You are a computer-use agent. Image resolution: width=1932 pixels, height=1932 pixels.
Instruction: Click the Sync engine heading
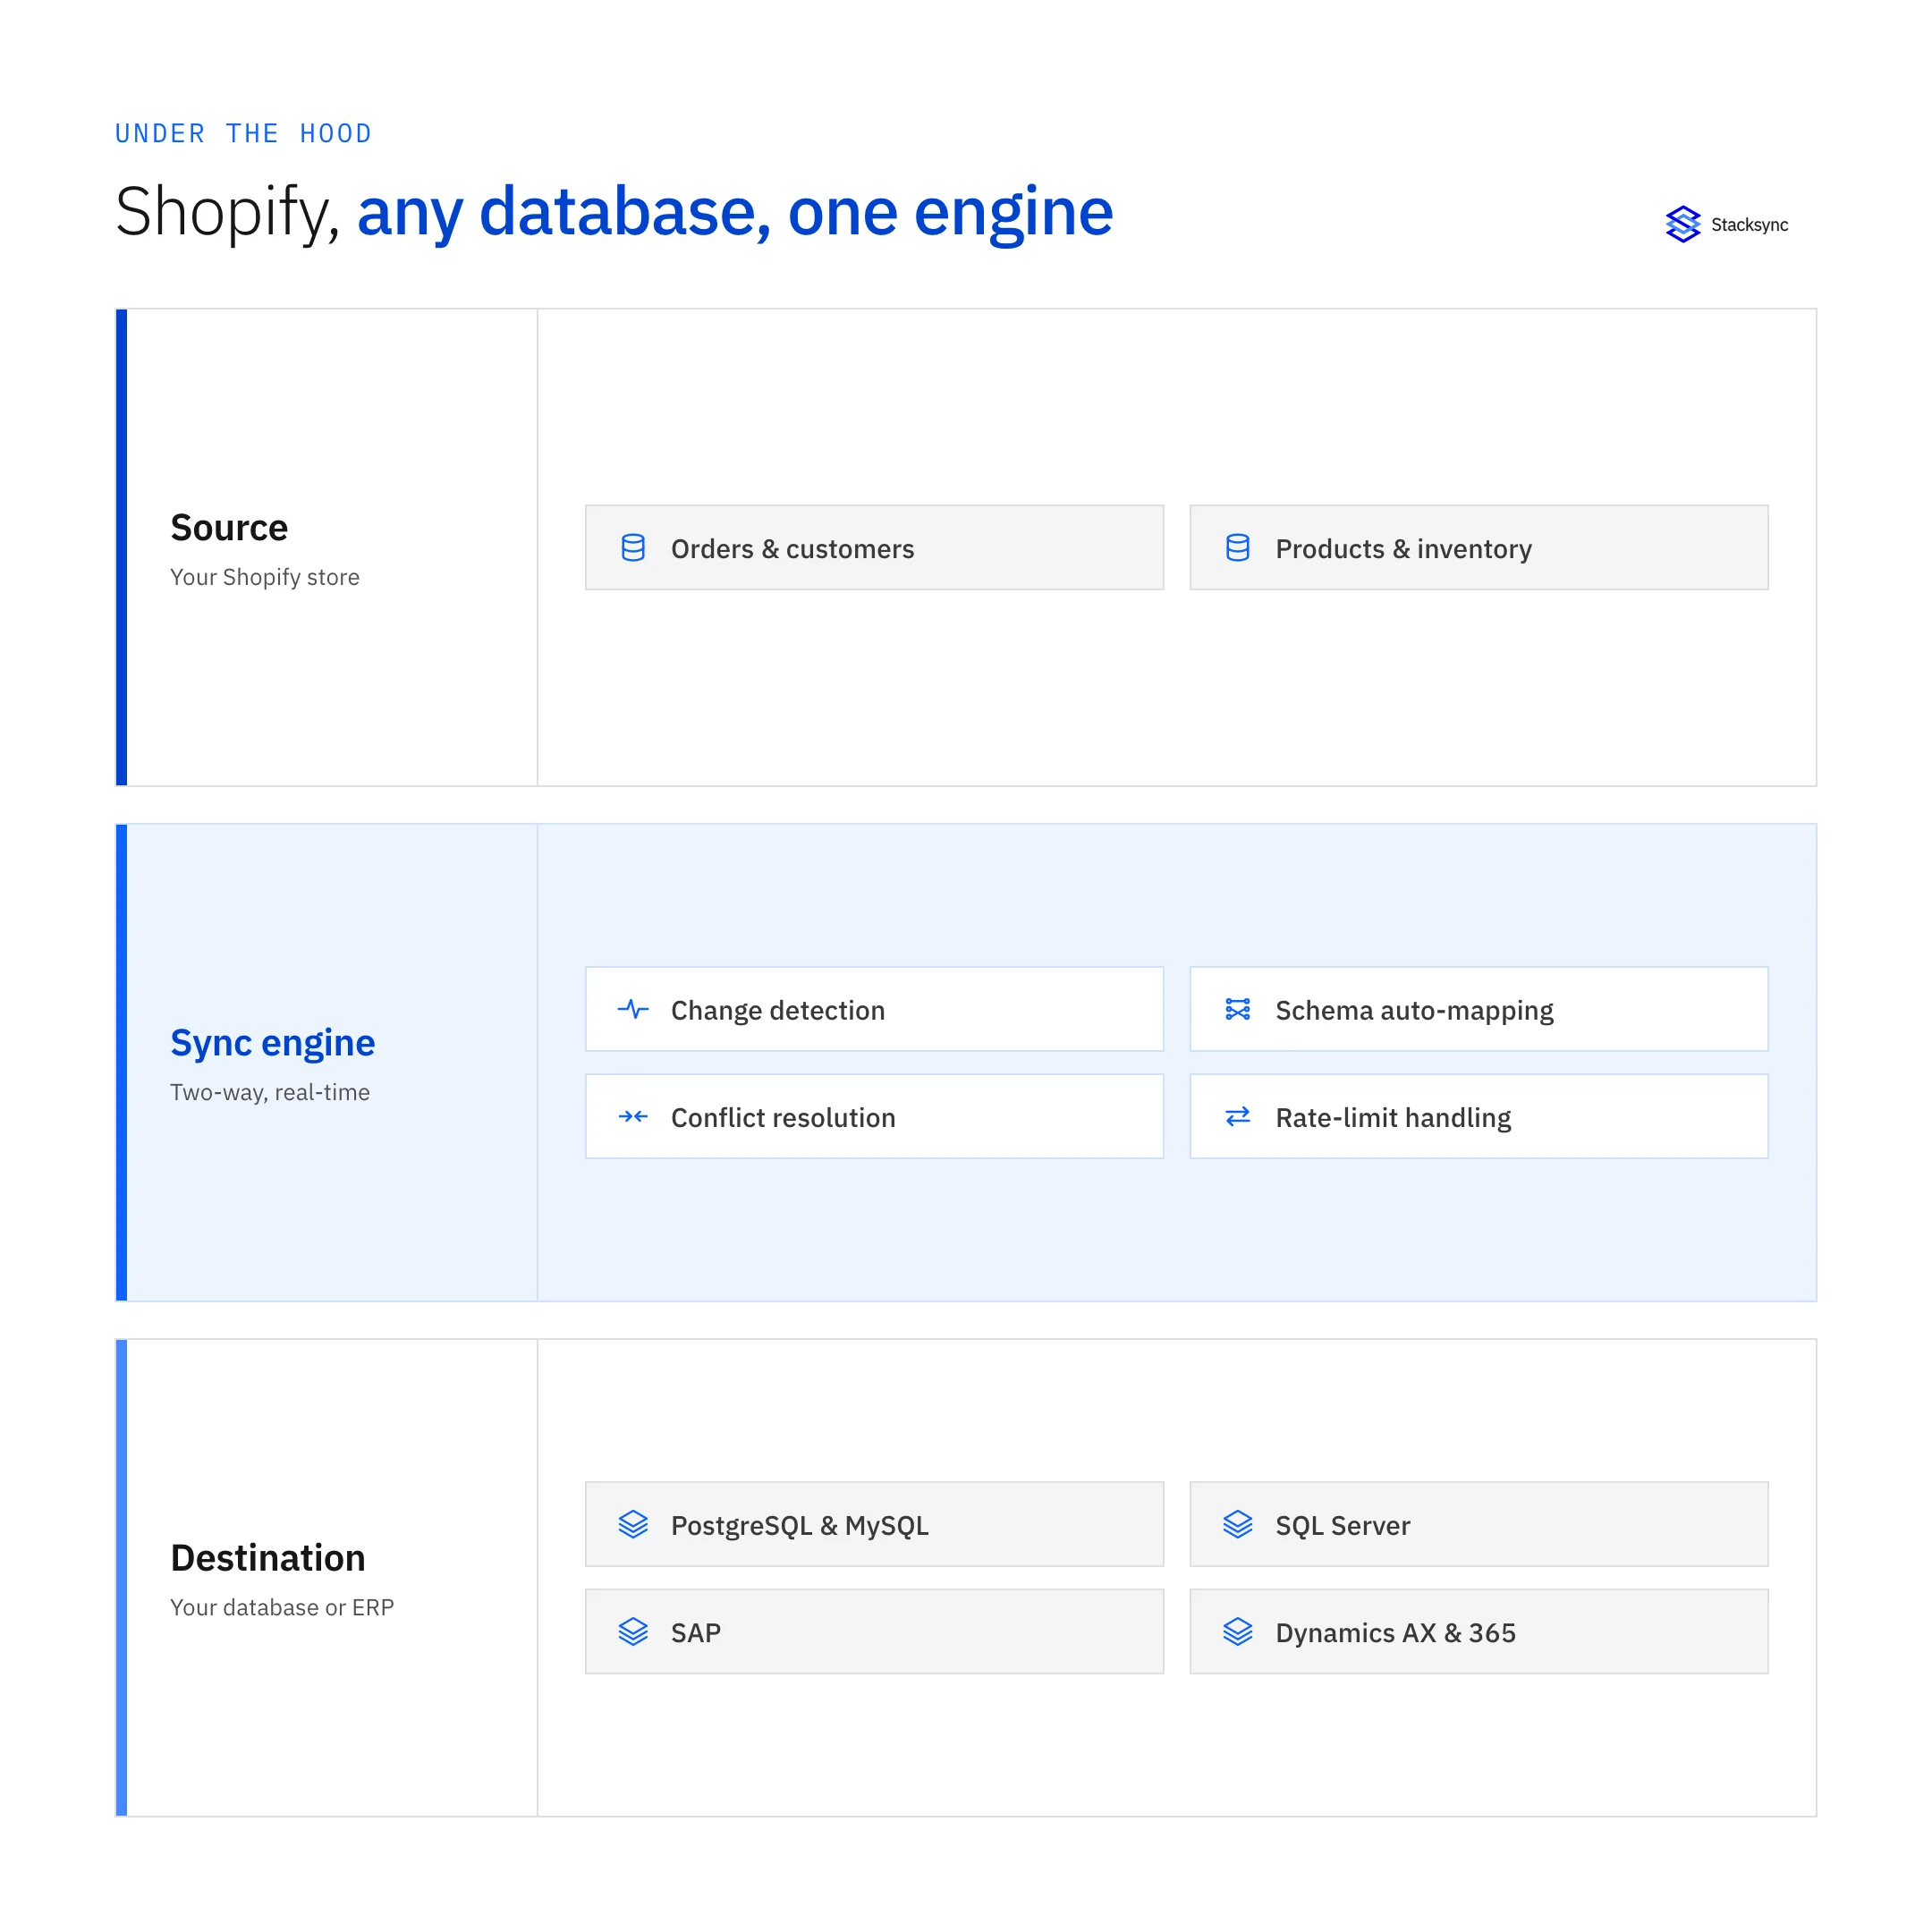272,1043
